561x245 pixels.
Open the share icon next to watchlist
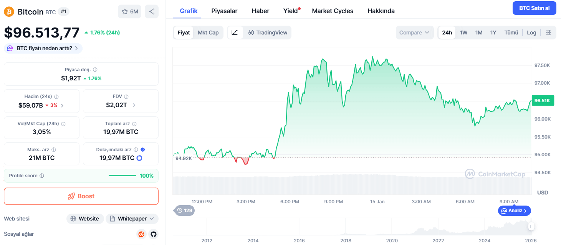coord(152,11)
